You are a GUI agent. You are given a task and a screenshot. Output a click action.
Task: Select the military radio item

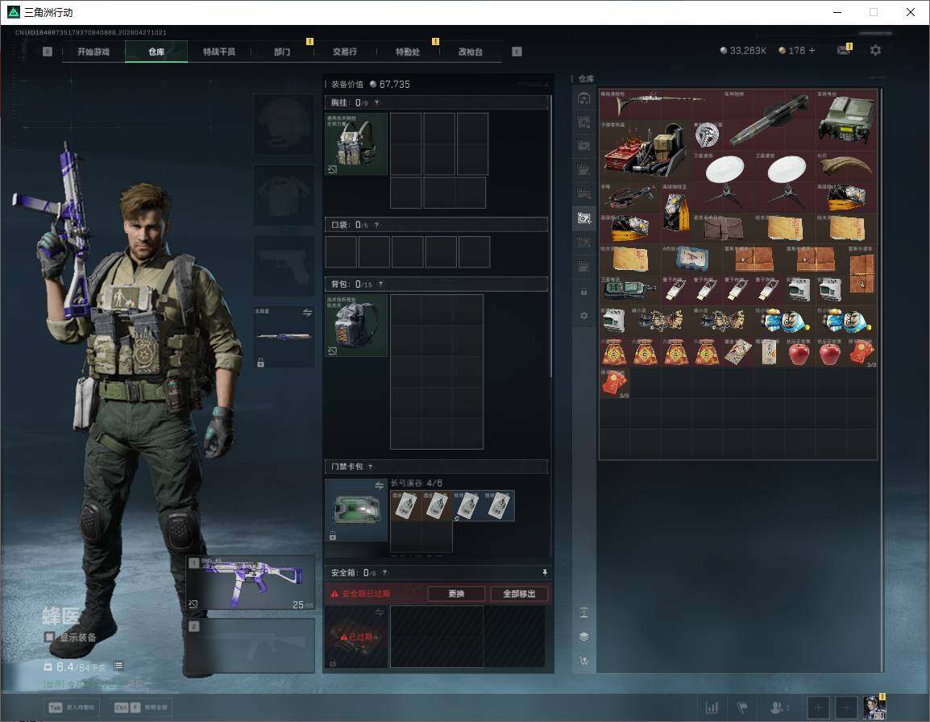845,119
